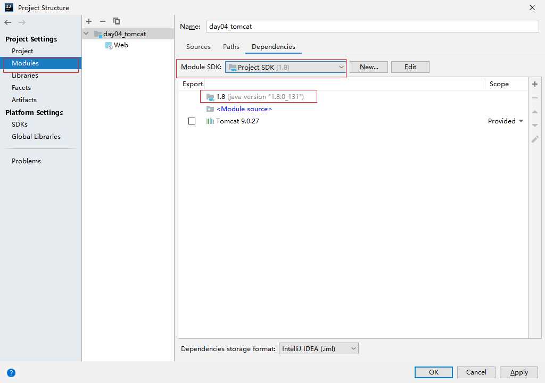
Task: Click the Tomcat 9.0.27 library icon
Action: (210, 121)
